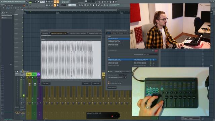This screenshot has height=121, width=215.
Task: Switch to the Audio tab in Settings
Action: (114, 33)
